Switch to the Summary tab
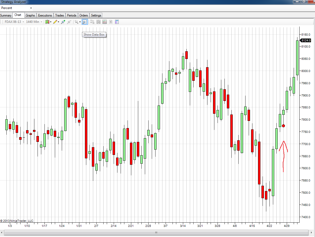Screen dimensions: 315x237 tap(6, 15)
